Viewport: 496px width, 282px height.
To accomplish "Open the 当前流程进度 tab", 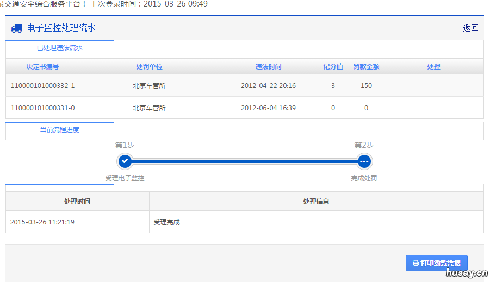I will coord(60,130).
